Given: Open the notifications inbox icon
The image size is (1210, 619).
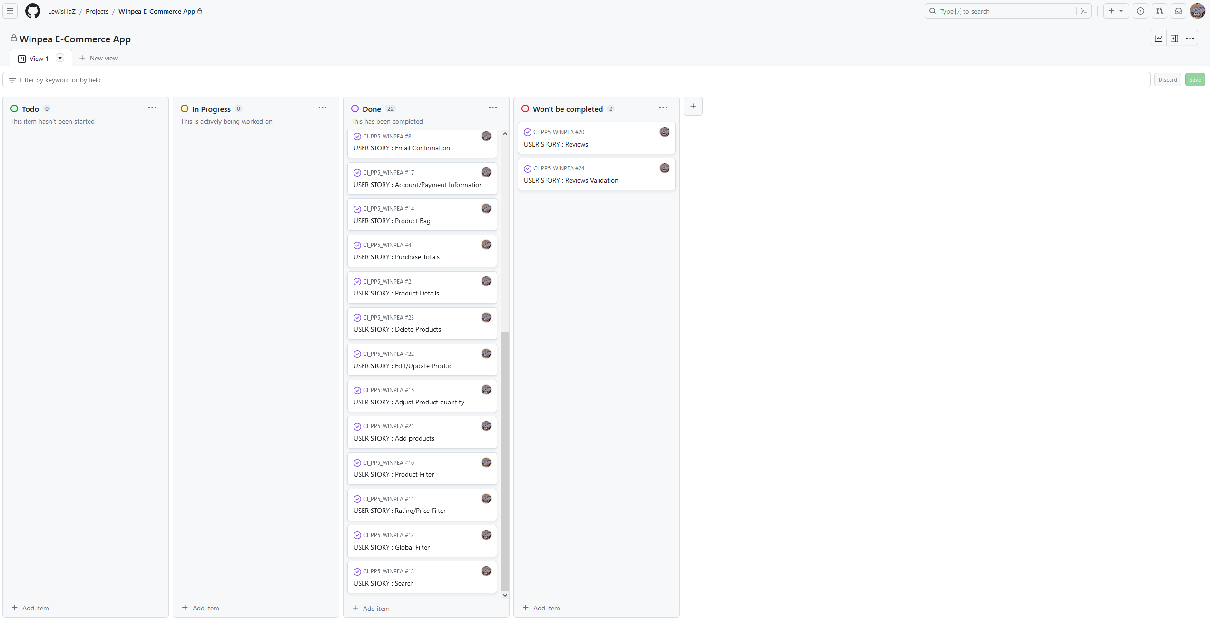Looking at the screenshot, I should click(1179, 11).
